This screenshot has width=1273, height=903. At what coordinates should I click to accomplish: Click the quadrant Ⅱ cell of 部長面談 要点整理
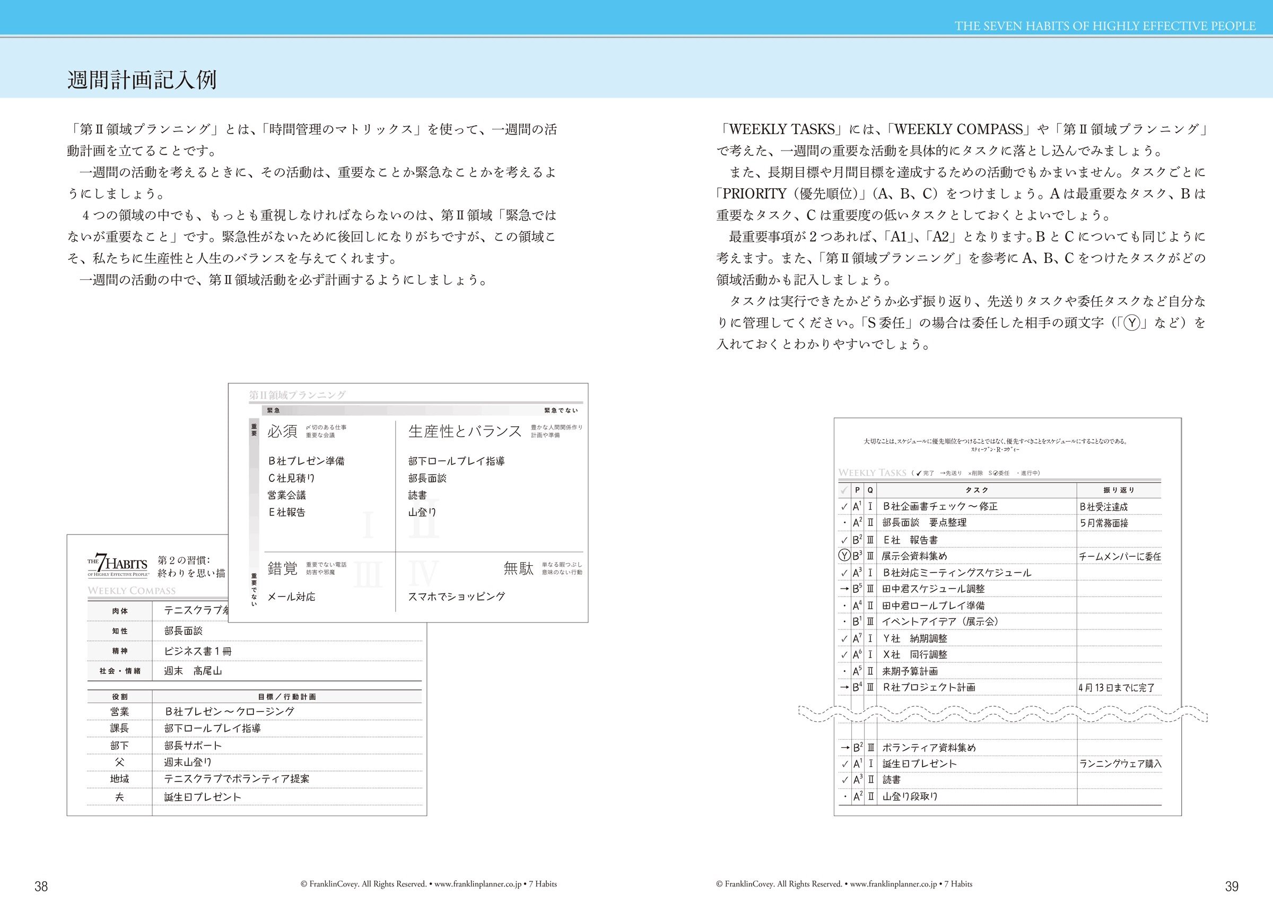click(870, 523)
